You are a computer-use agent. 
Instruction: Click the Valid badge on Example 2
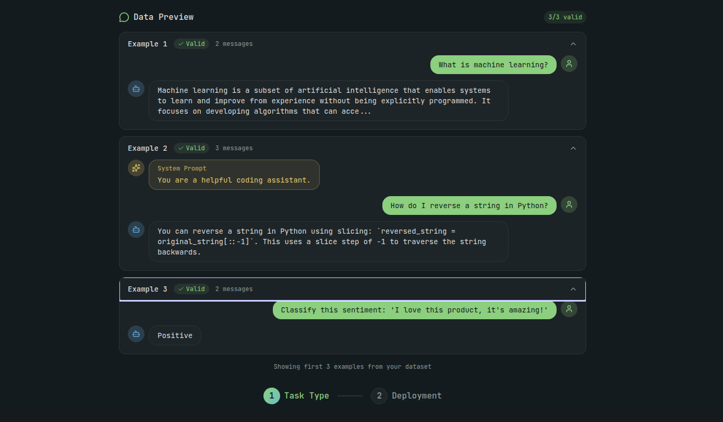click(x=191, y=148)
